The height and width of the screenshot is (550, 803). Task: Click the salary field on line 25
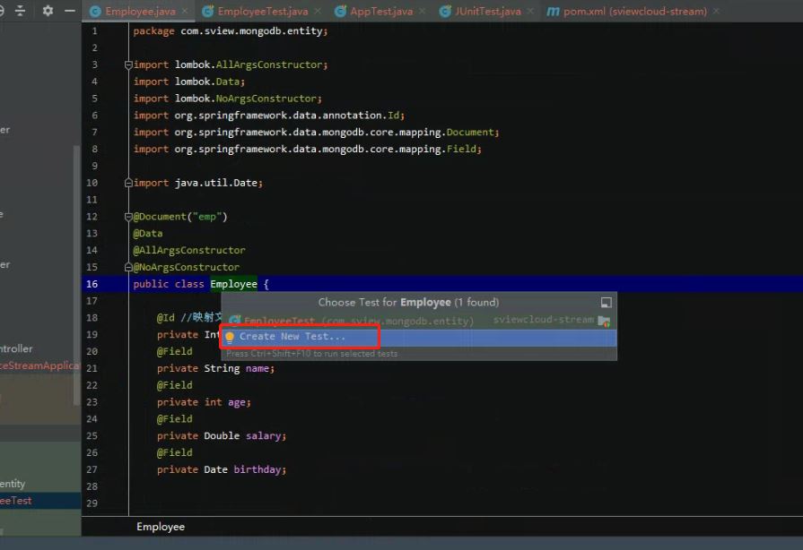click(x=263, y=436)
